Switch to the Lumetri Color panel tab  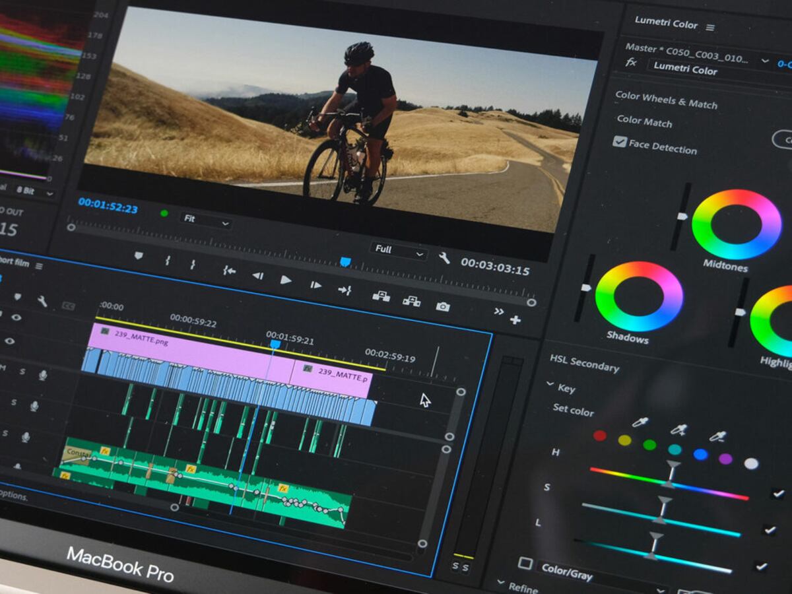(x=666, y=22)
